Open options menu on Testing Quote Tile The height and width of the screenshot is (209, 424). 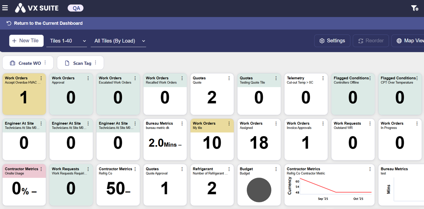tap(276, 78)
